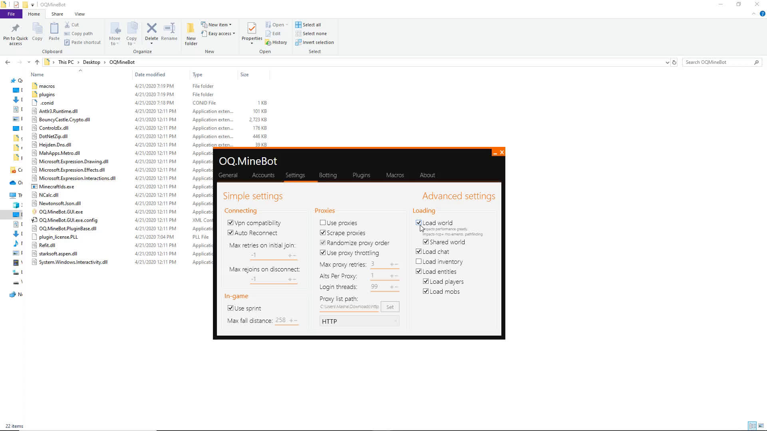Switch to Share ribbon tab
The height and width of the screenshot is (431, 767).
[57, 14]
